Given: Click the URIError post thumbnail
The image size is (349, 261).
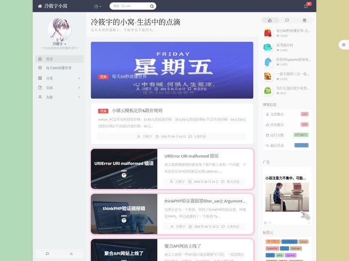Looking at the screenshot, I should [124, 169].
